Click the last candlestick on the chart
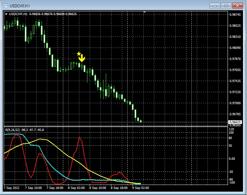The image size is (247, 195). [x=141, y=121]
